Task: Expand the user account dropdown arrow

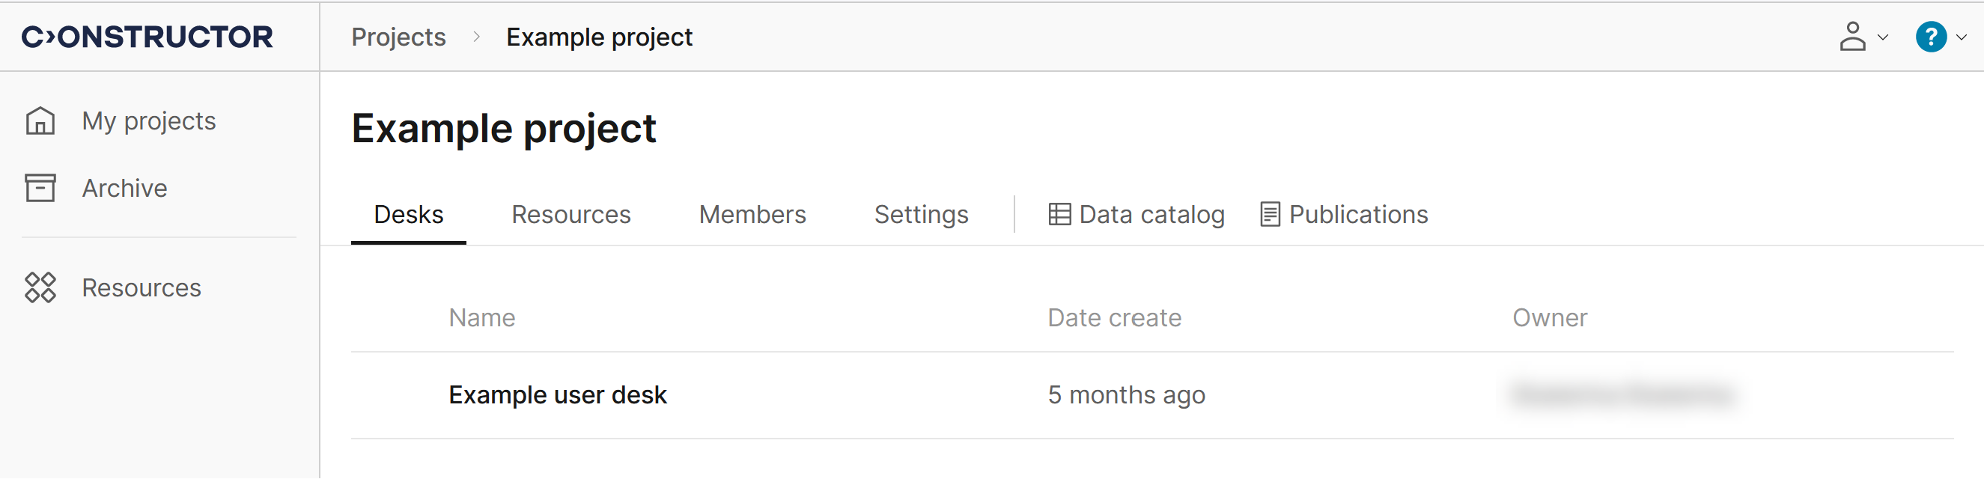Action: pyautogui.click(x=1883, y=37)
